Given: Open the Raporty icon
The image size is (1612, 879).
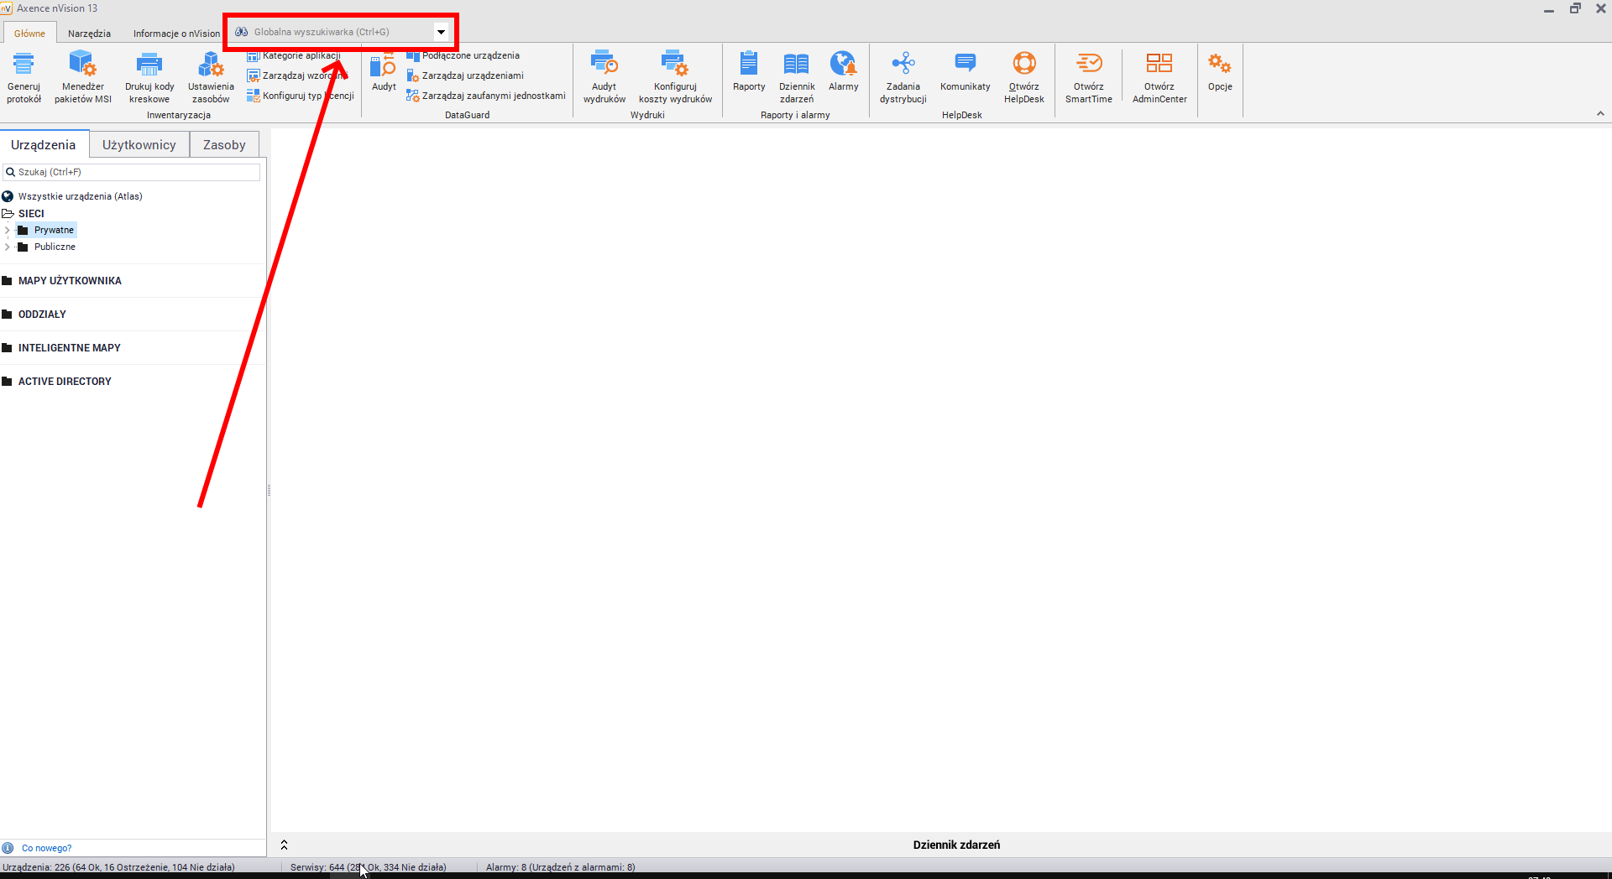Looking at the screenshot, I should [x=748, y=65].
